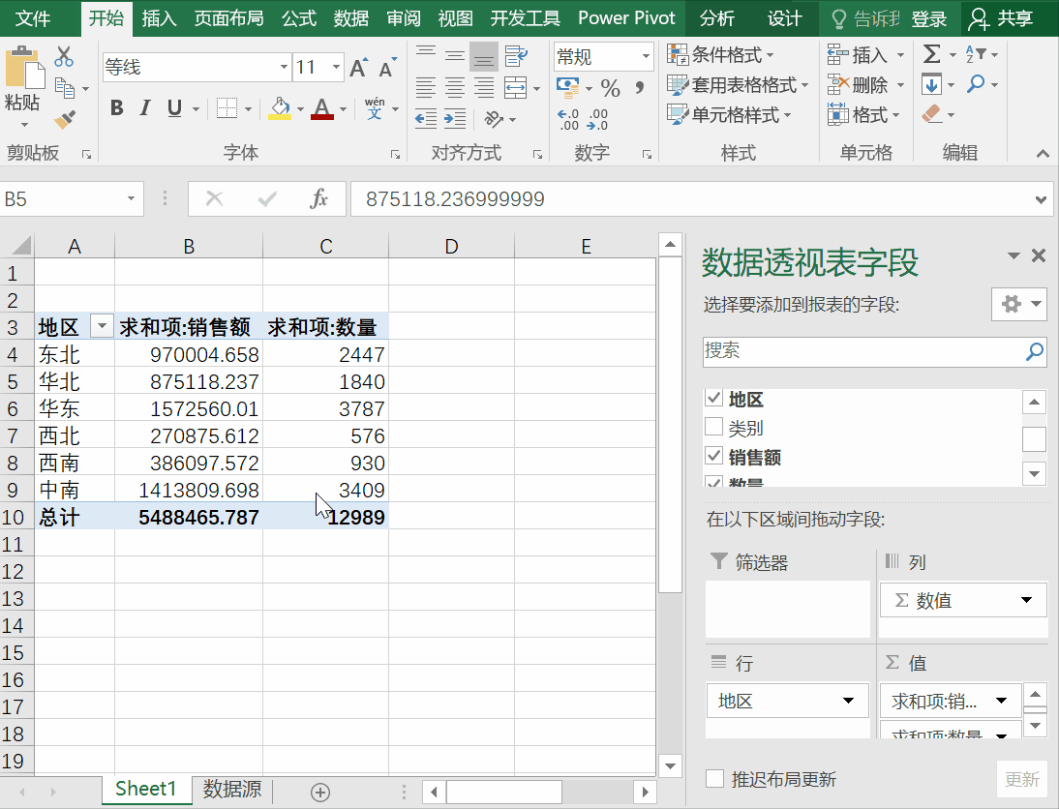Click the phonetic guide wén icon
Viewport: 1059px width, 809px height.
[375, 108]
